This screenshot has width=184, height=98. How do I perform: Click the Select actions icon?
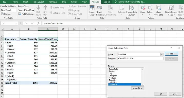click(150, 8)
